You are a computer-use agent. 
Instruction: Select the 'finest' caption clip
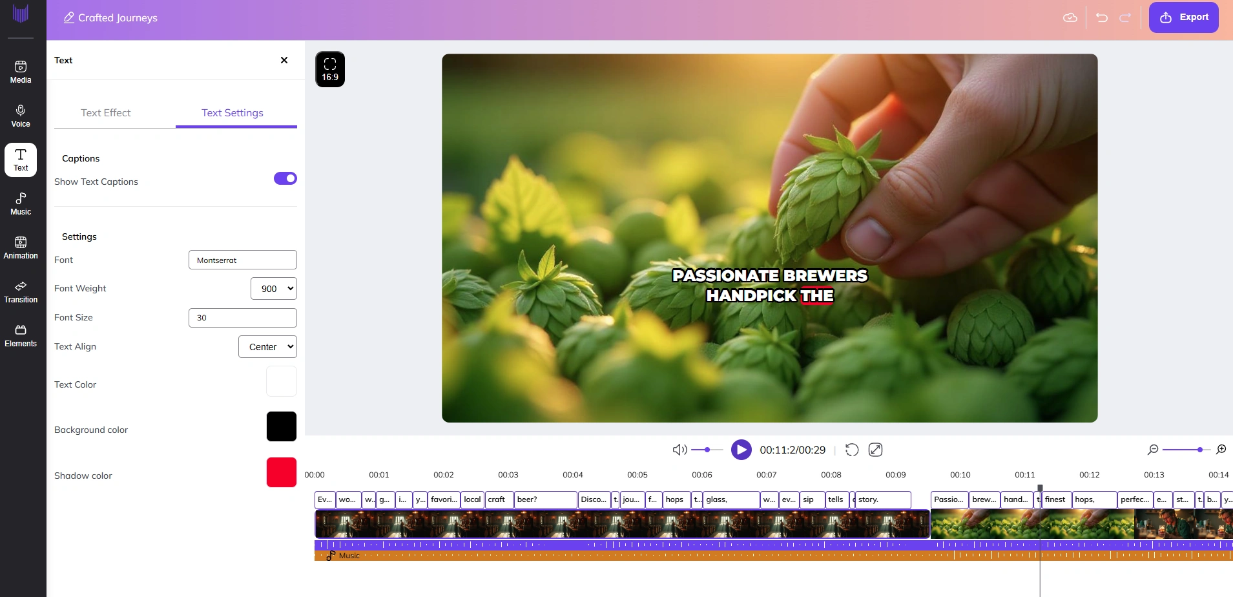point(1057,500)
